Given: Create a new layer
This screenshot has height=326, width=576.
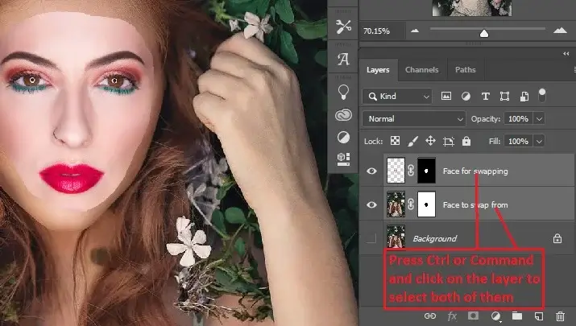Looking at the screenshot, I should tap(538, 316).
